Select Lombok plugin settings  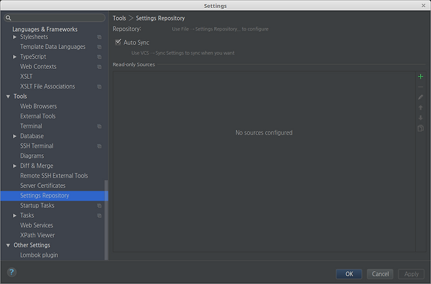(x=39, y=255)
